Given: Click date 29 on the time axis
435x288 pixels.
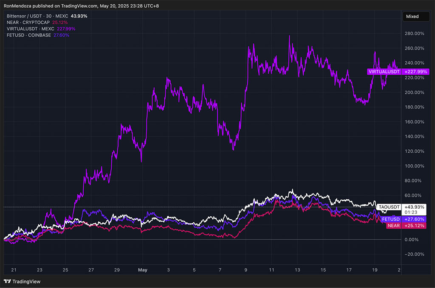Looking at the screenshot, I should click(x=117, y=270).
